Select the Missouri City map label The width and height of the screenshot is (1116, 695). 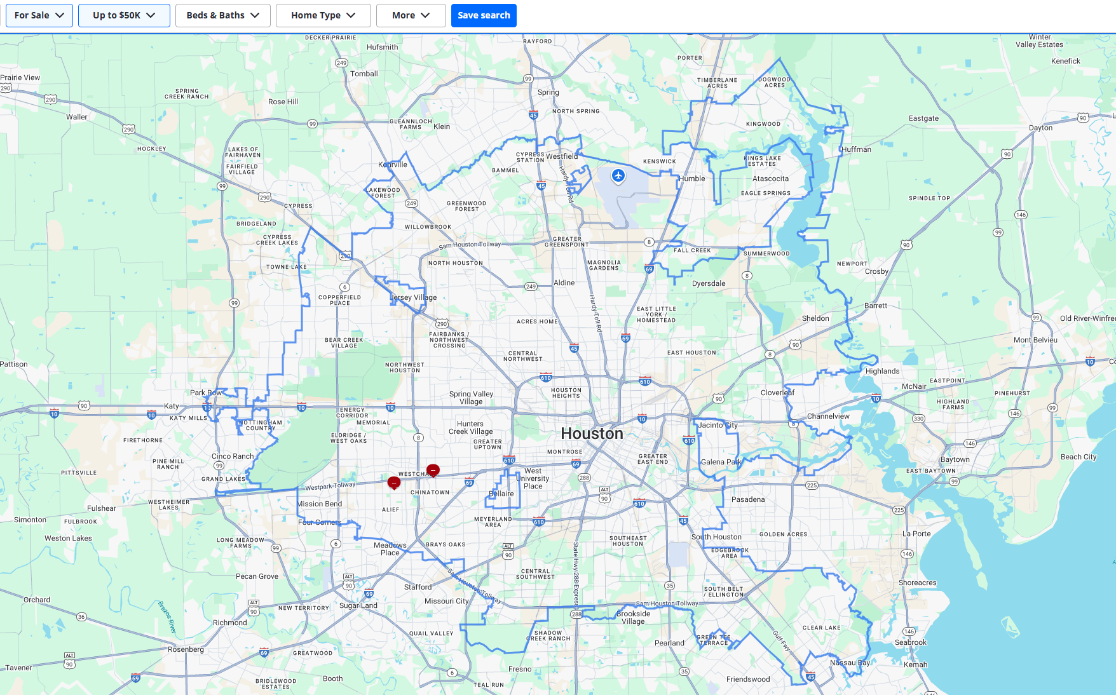447,601
